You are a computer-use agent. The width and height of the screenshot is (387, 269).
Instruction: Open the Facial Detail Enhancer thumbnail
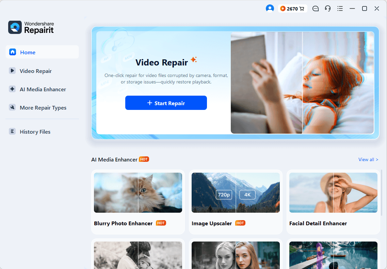(x=334, y=193)
